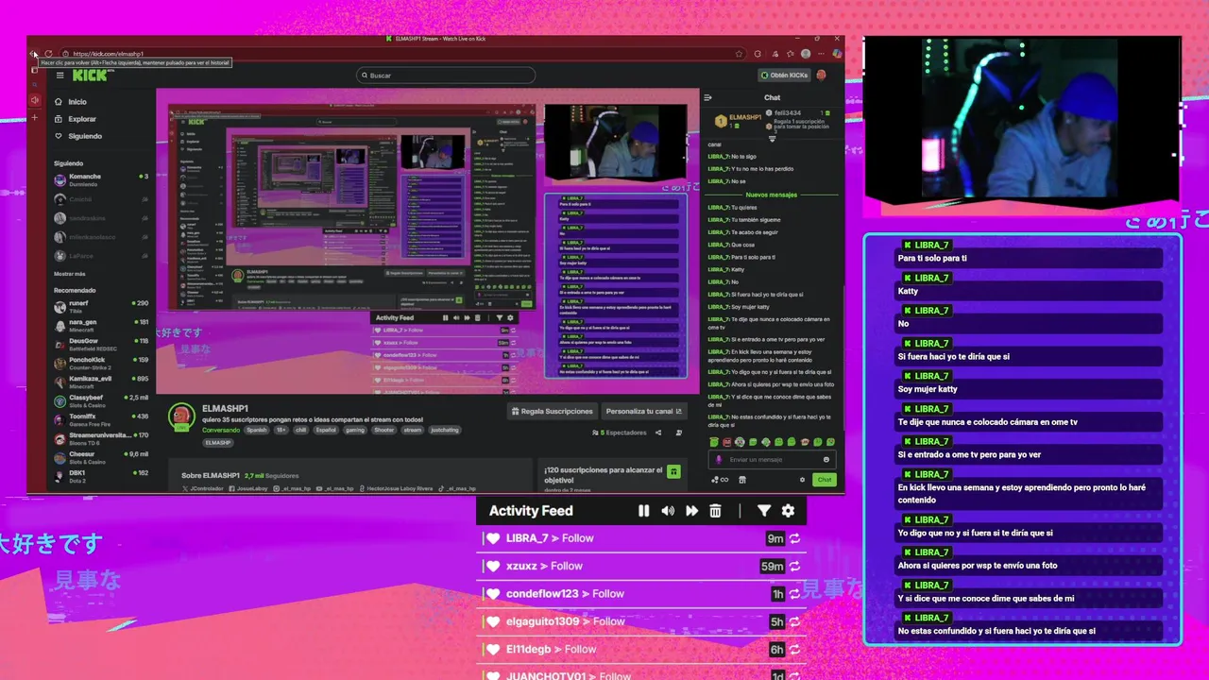This screenshot has width=1209, height=680.
Task: Focus the Buscar search box
Action: [445, 76]
